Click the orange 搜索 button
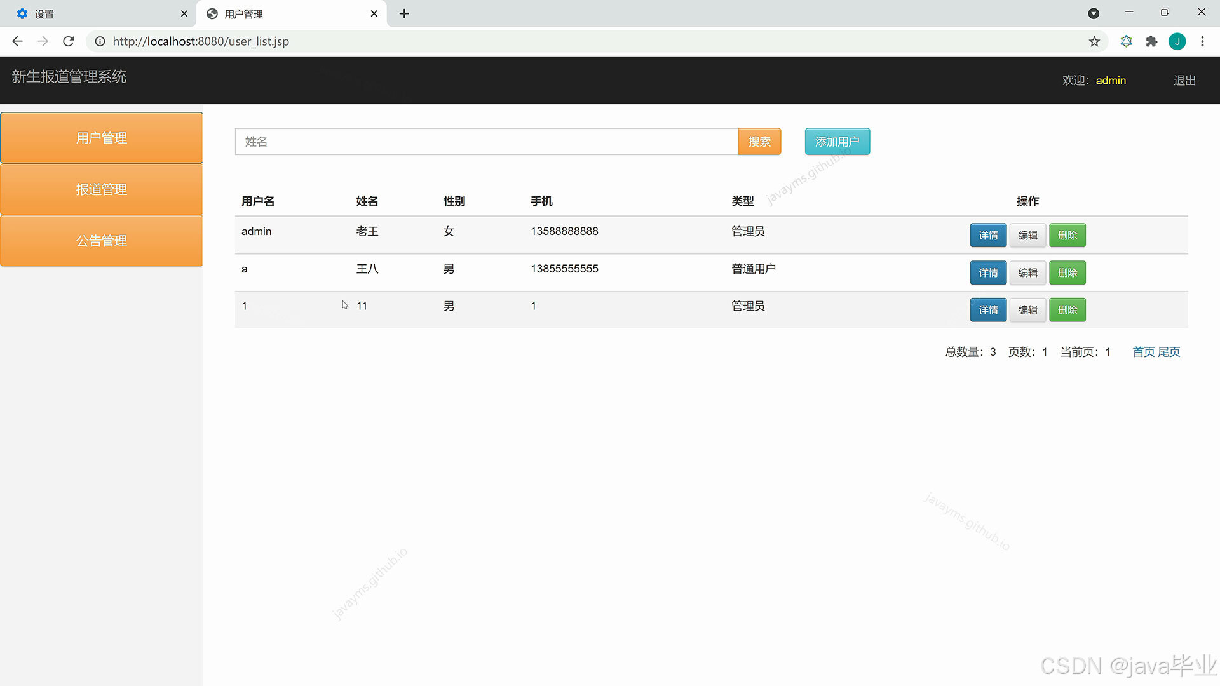The image size is (1220, 686). point(759,142)
